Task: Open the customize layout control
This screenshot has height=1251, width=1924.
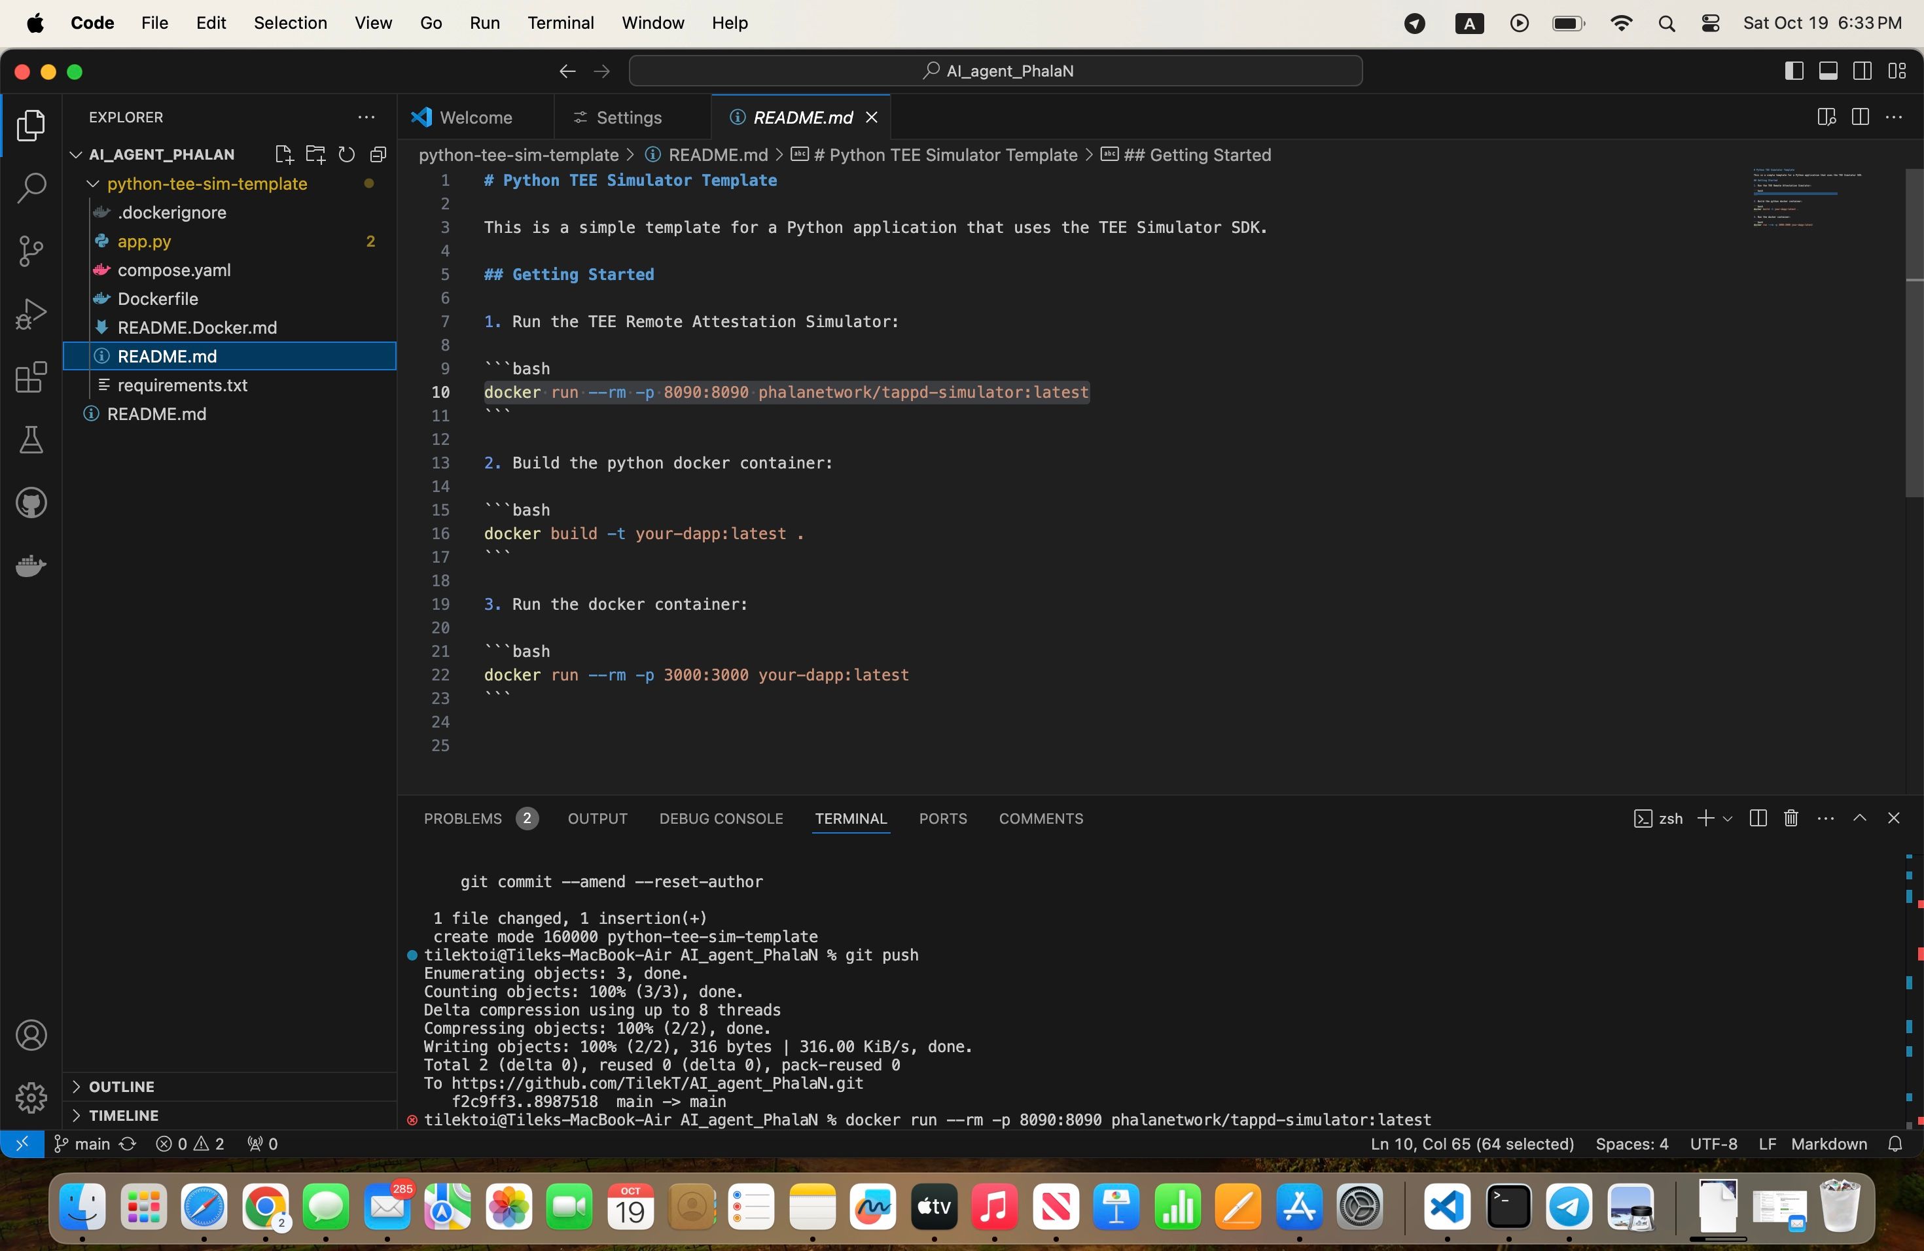Action: [1897, 71]
